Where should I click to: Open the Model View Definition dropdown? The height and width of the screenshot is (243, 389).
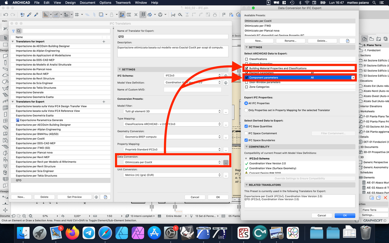193,82
